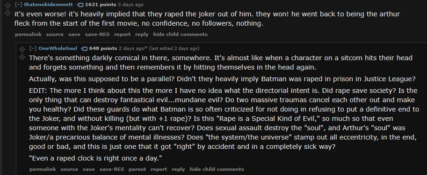Collapse thatonekidemmett's comment with [–] toggle
This screenshot has width=427, height=175.
point(18,5)
